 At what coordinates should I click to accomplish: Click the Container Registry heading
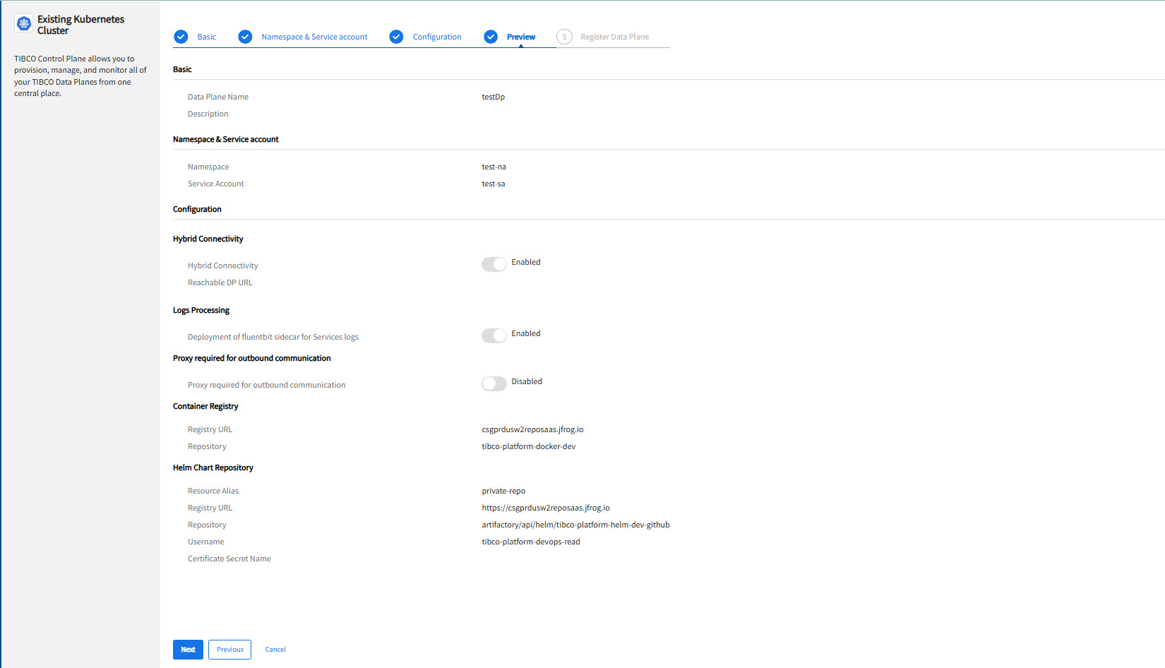tap(205, 406)
